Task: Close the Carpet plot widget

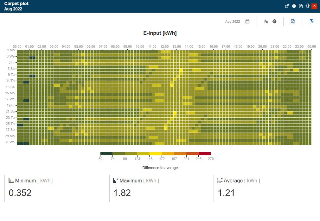Action: coord(314,6)
